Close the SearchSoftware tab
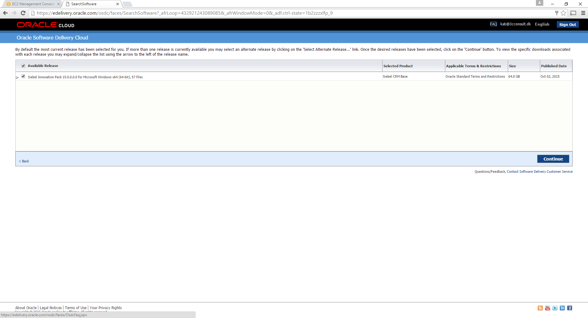Screen dimensions: 588x318 (118, 4)
